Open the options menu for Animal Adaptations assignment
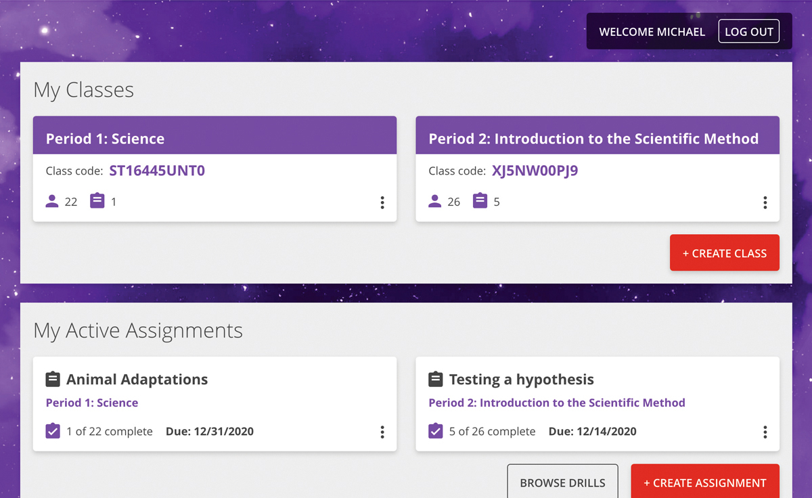Image resolution: width=812 pixels, height=498 pixels. [x=382, y=432]
